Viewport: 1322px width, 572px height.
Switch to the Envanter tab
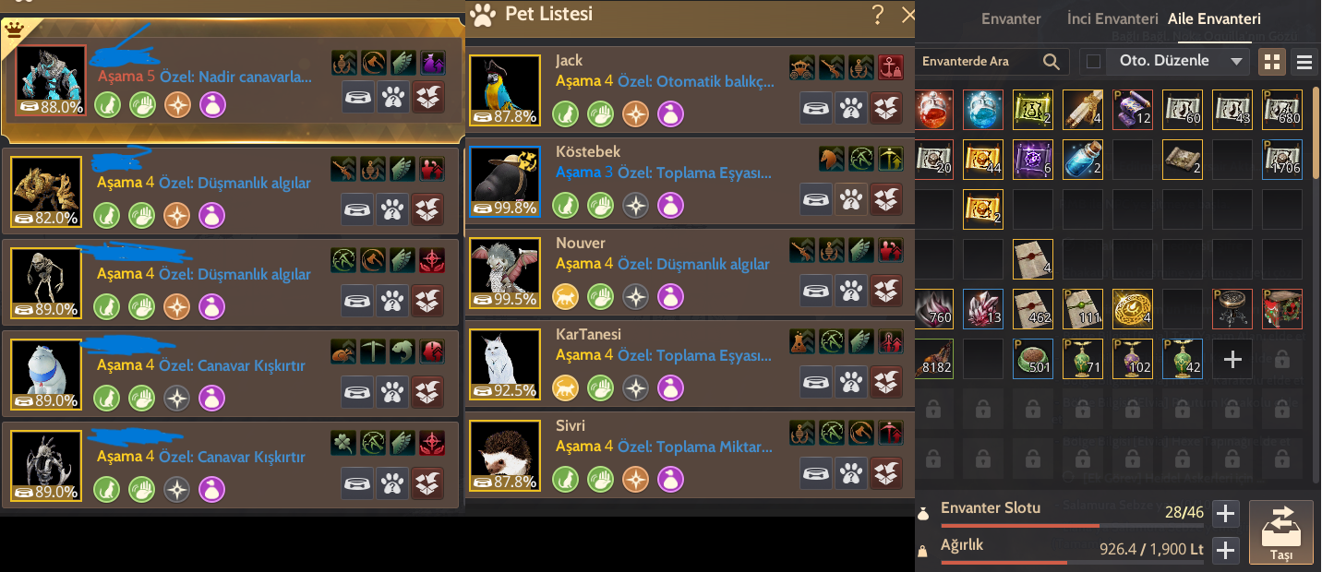pos(1011,18)
